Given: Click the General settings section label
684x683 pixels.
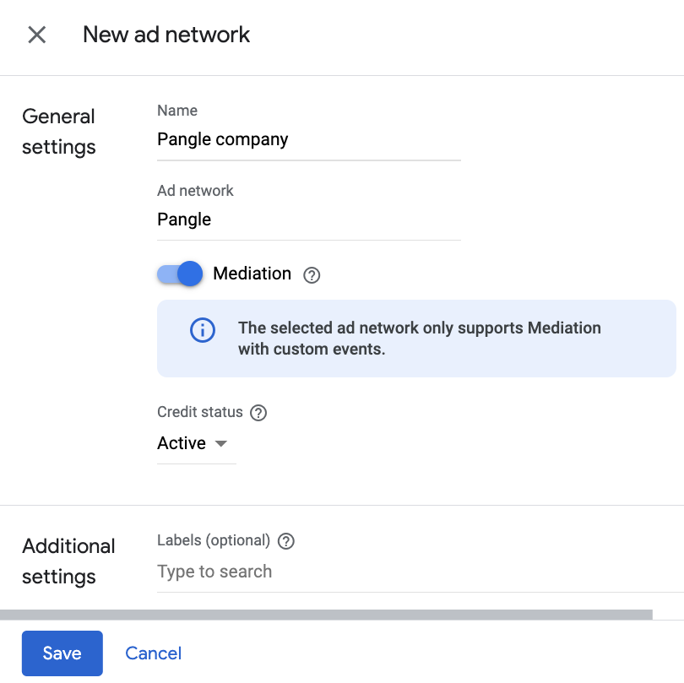Looking at the screenshot, I should 58,131.
